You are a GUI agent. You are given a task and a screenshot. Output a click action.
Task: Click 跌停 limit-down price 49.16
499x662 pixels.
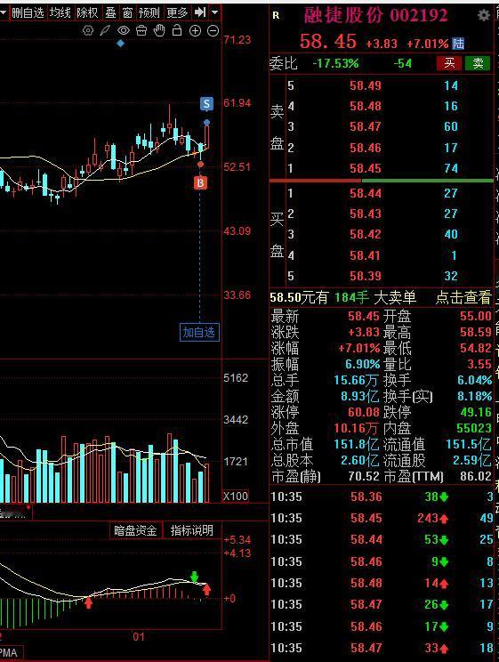click(x=476, y=412)
